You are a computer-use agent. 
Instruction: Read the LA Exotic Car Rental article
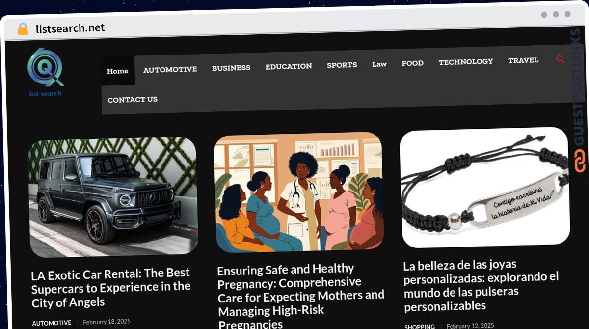click(x=111, y=288)
